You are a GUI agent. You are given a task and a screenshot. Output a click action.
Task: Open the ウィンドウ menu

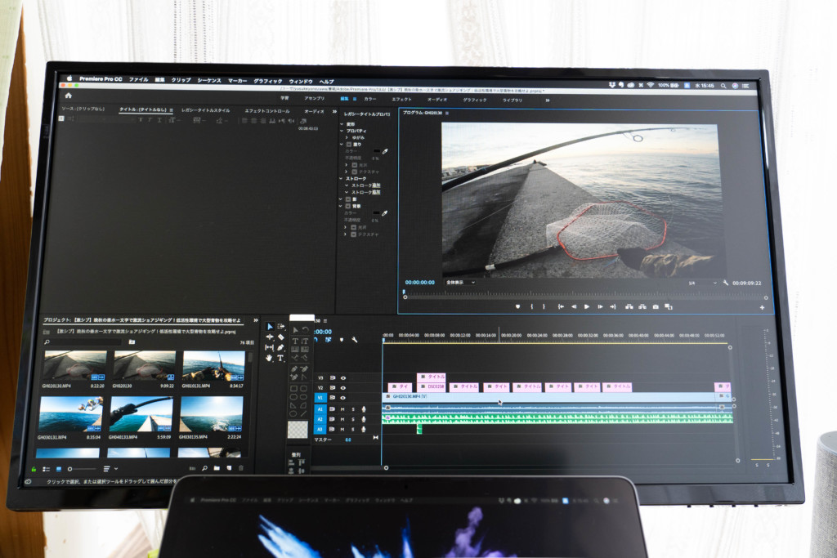pos(301,81)
